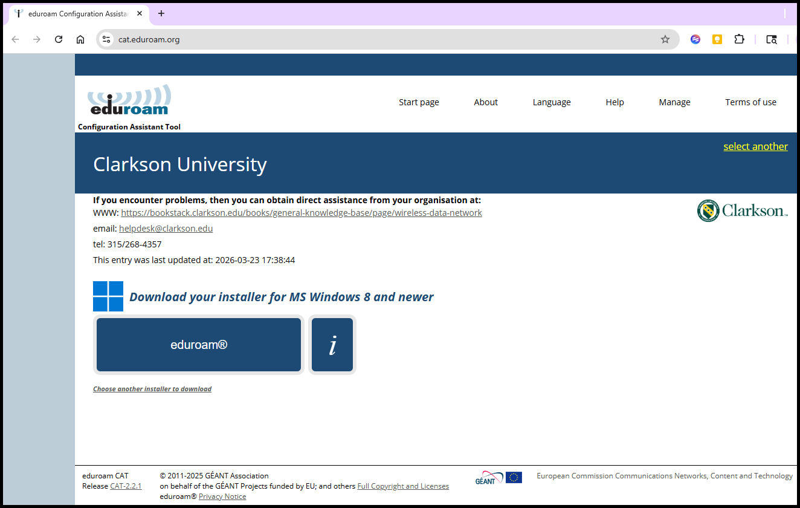This screenshot has height=508, width=800.
Task: Reload the page
Action: [59, 39]
